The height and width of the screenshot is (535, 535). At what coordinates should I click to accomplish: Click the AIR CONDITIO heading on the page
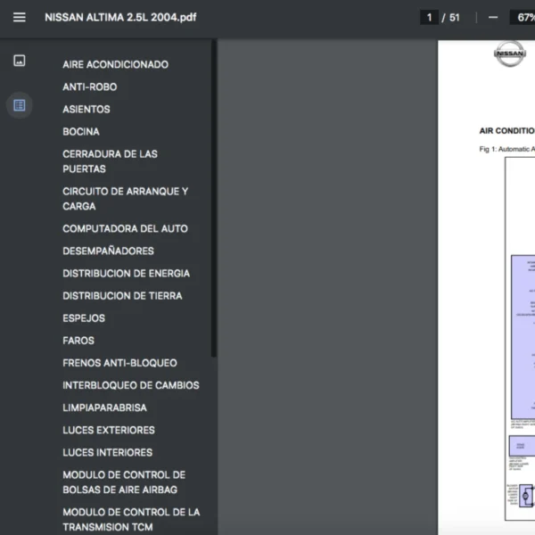(507, 131)
